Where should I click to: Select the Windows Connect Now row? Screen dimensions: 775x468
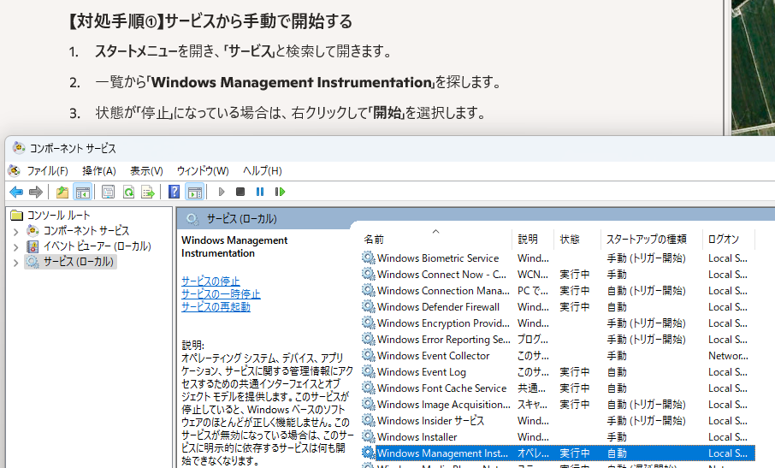[x=558, y=275]
